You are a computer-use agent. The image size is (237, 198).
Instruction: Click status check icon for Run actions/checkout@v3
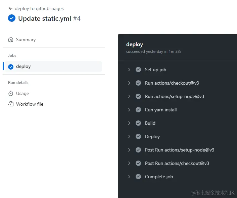[138, 83]
